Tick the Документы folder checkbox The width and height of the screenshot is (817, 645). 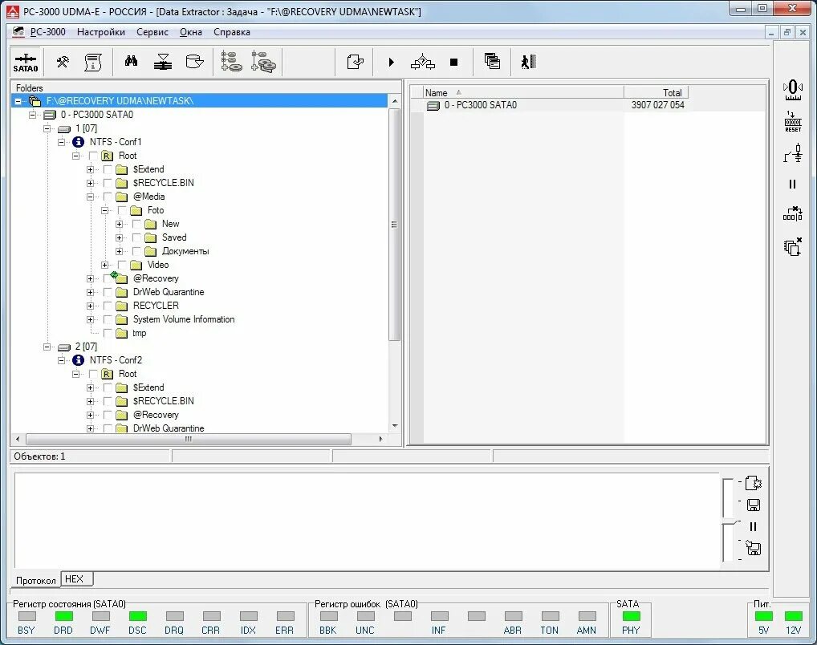click(136, 251)
